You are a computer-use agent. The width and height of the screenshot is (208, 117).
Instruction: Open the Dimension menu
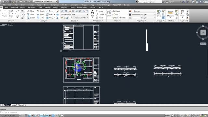pyautogui.click(x=55, y=5)
